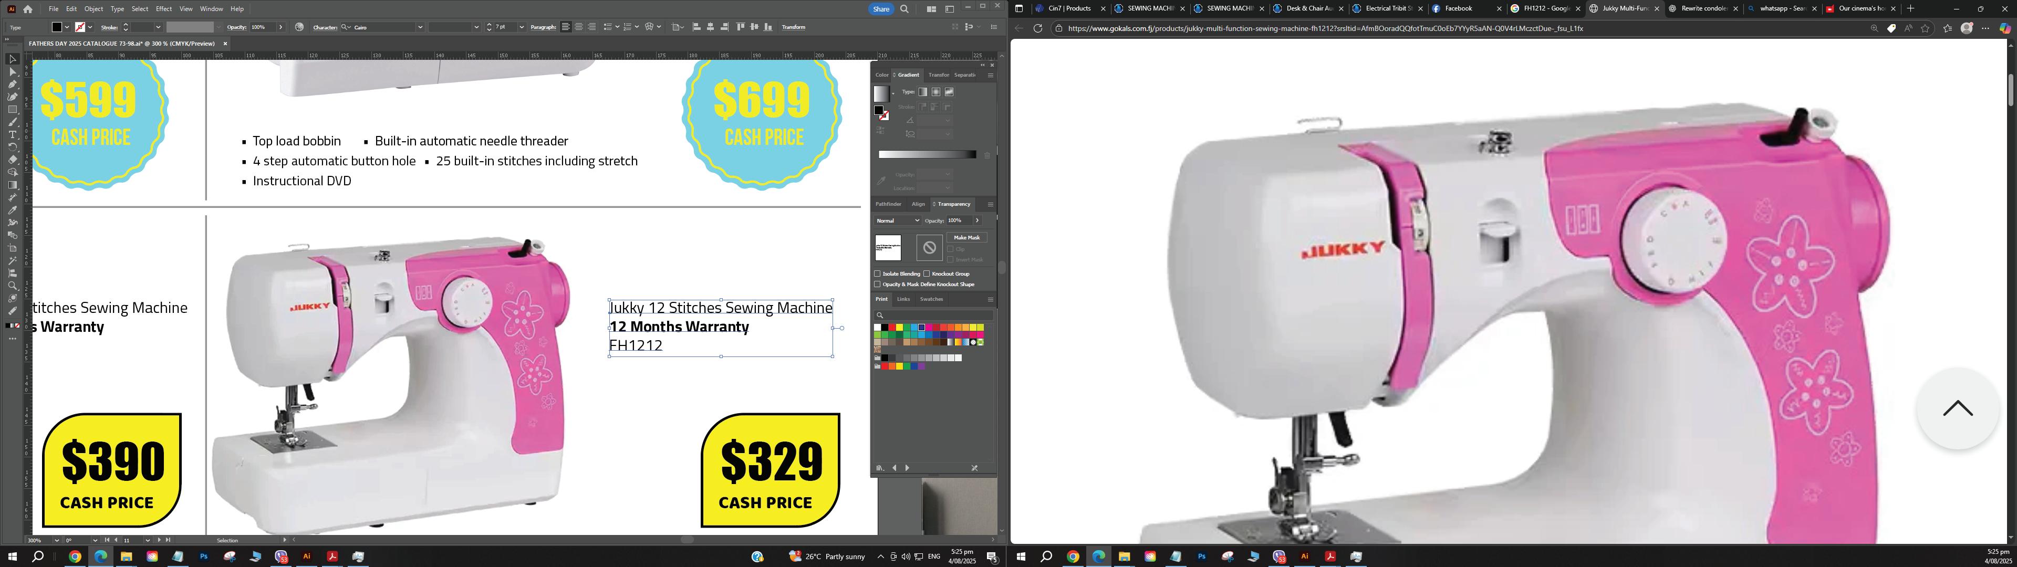Click the Illustrator Home icon
Image resolution: width=2017 pixels, height=567 pixels.
(x=28, y=9)
